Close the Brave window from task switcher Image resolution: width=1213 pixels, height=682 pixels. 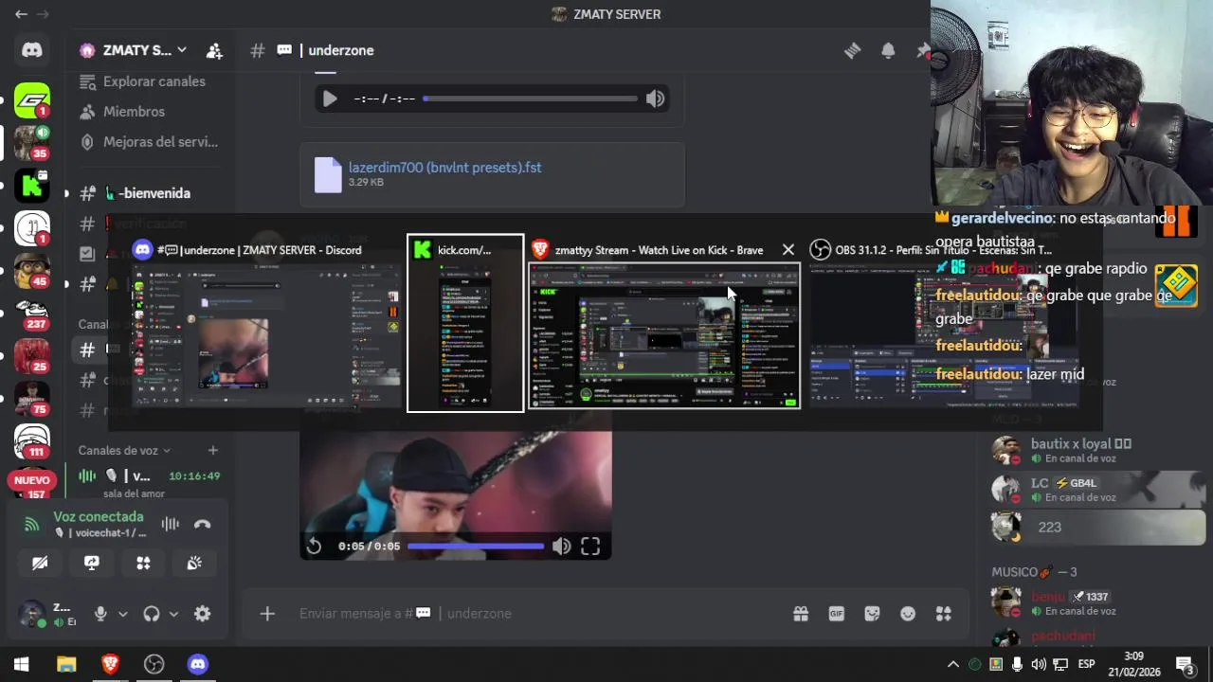tap(788, 250)
